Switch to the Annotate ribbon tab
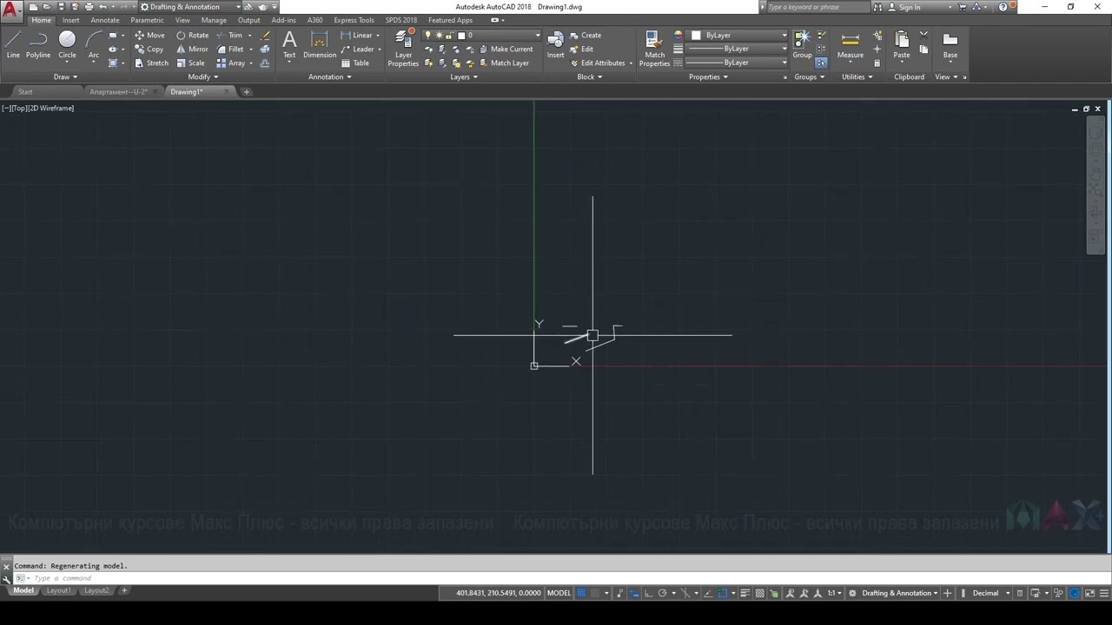1112x625 pixels. 105,20
